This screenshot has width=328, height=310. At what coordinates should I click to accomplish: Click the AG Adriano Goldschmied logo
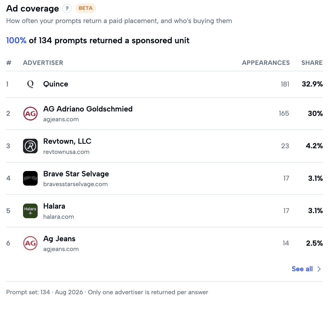[x=30, y=114]
